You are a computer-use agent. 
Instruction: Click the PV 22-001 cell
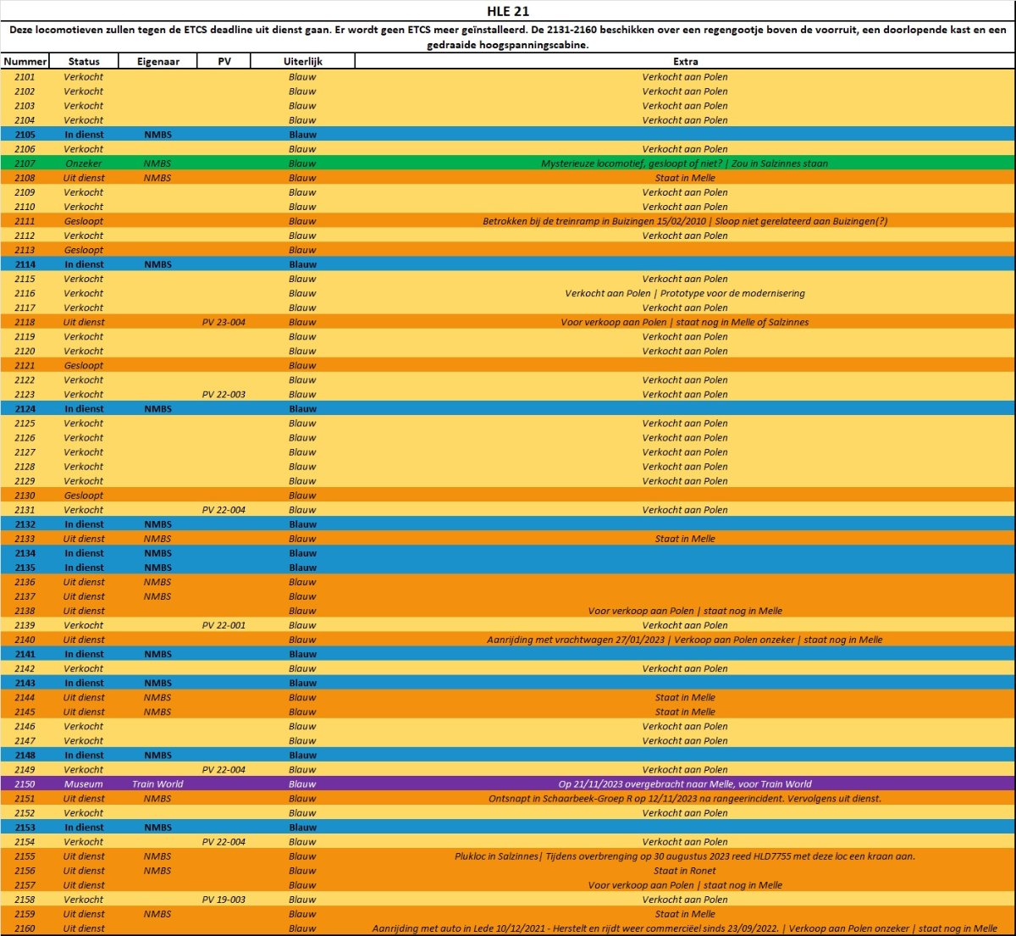(x=224, y=625)
